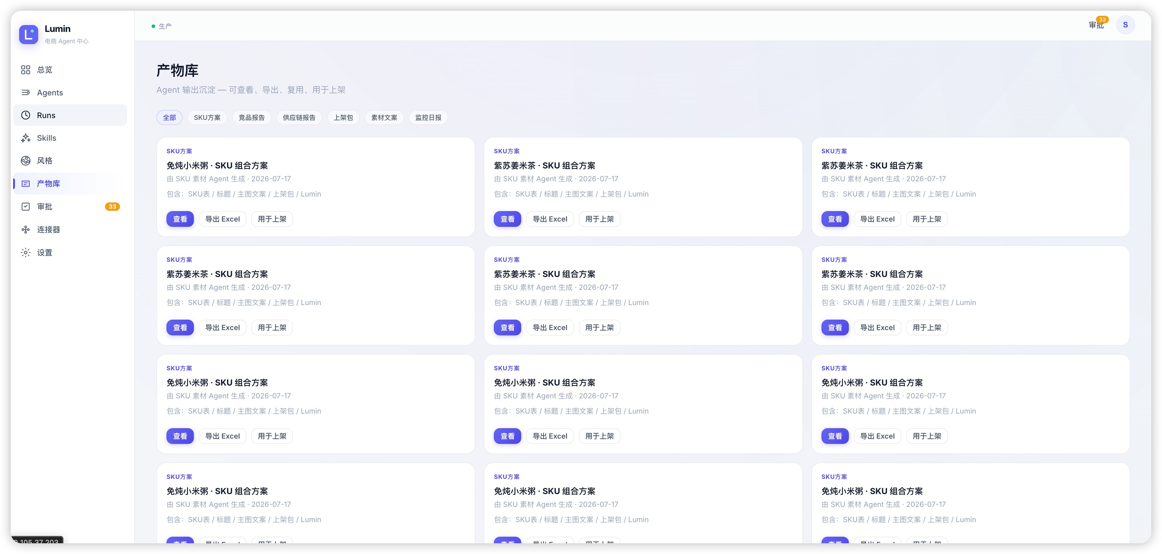Screen dimensions: 1162x554
Task: Filter by 上架包 tab
Action: tap(343, 118)
